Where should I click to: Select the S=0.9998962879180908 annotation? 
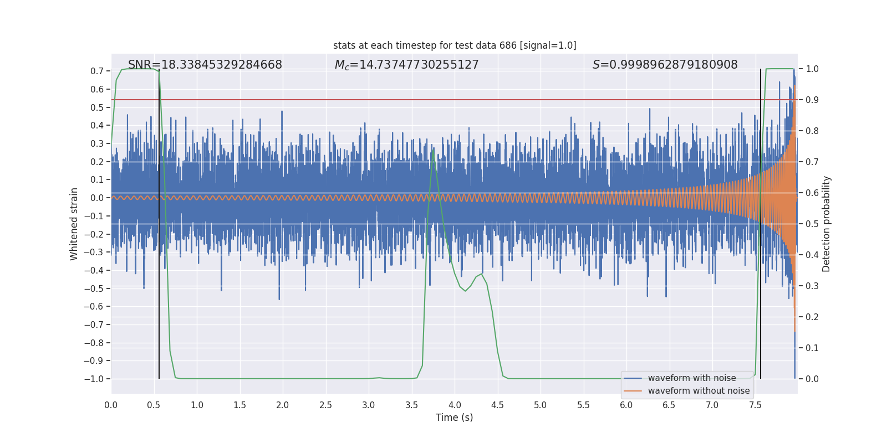click(665, 65)
